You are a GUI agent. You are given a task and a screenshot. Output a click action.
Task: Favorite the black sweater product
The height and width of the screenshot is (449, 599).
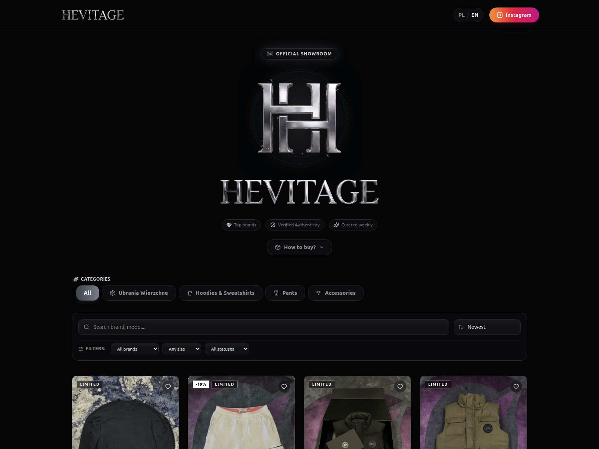(x=168, y=387)
